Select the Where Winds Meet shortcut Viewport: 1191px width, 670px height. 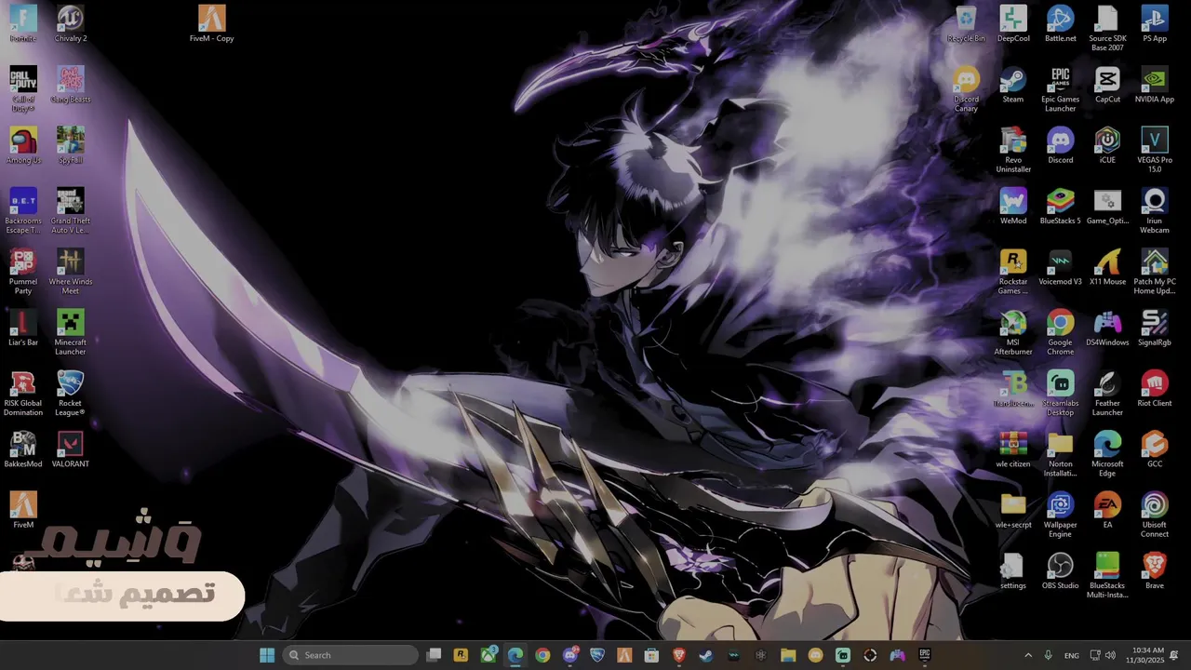pos(71,271)
